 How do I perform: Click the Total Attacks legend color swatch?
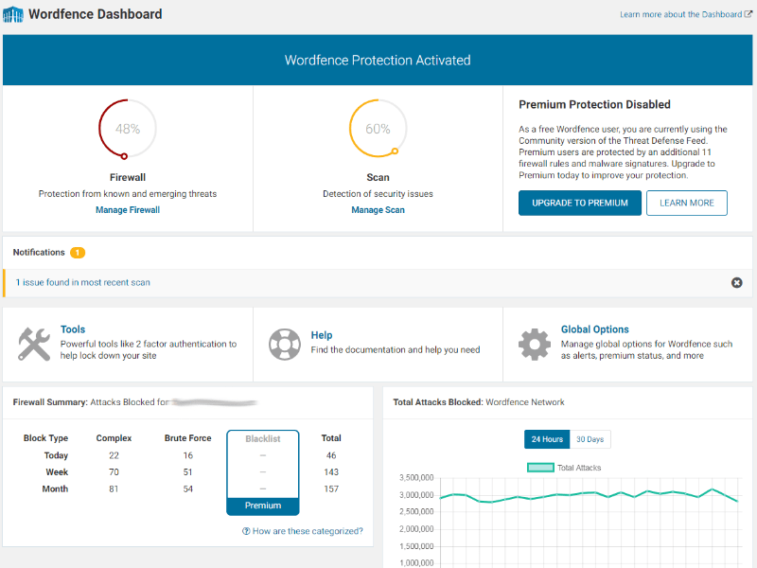point(540,467)
